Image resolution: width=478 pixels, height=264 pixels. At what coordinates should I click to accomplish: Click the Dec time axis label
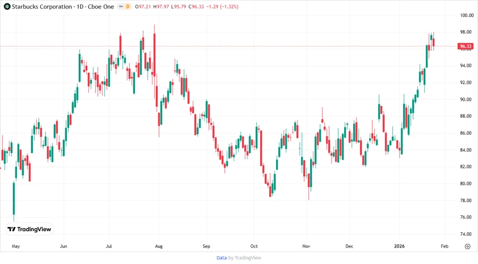(x=349, y=246)
